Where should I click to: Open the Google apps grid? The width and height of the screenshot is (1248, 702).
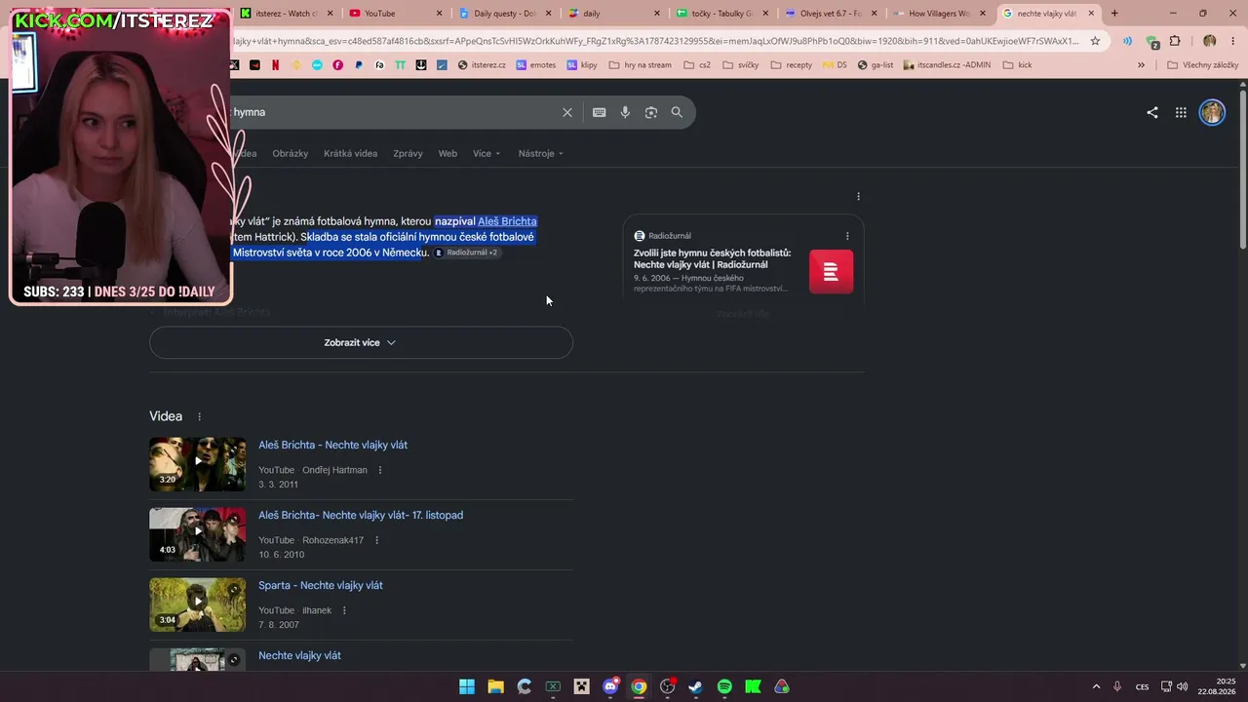[1181, 112]
